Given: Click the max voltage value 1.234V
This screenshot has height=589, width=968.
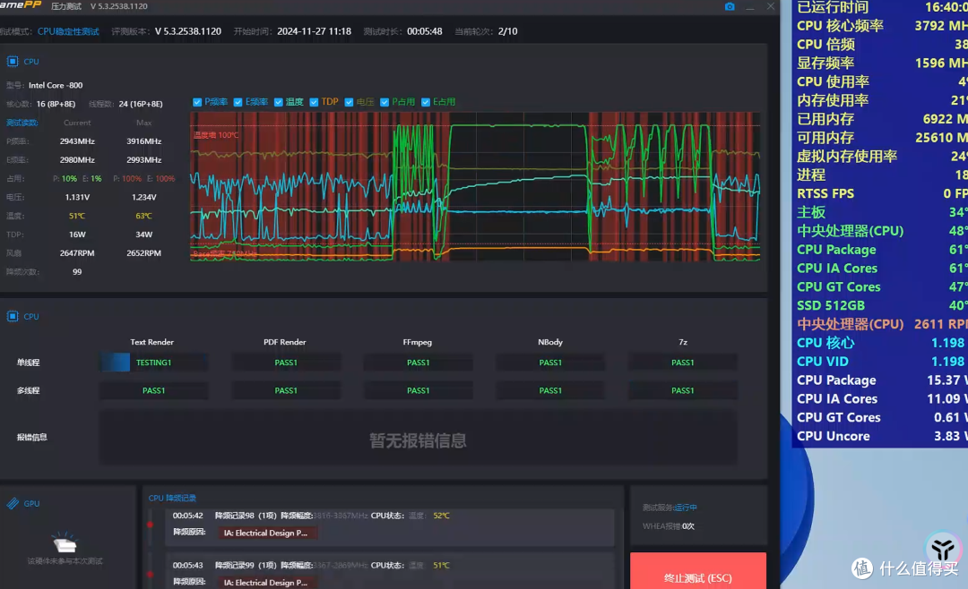Looking at the screenshot, I should coord(143,197).
